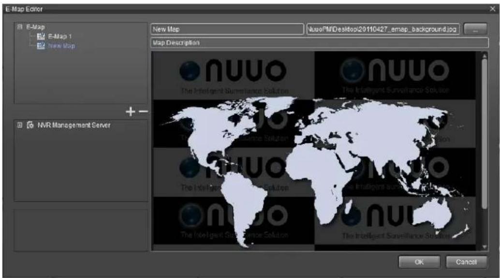500x278 pixels.
Task: Click the New Map tree icon
Action: click(x=41, y=46)
